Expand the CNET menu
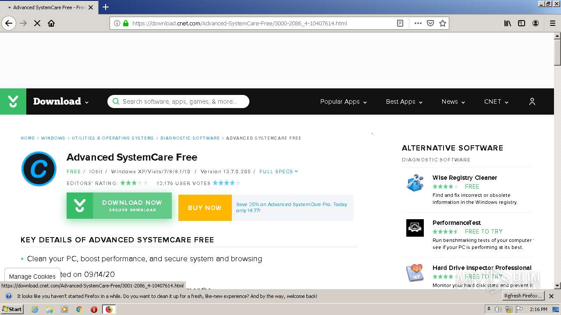The image size is (561, 315). 496,101
